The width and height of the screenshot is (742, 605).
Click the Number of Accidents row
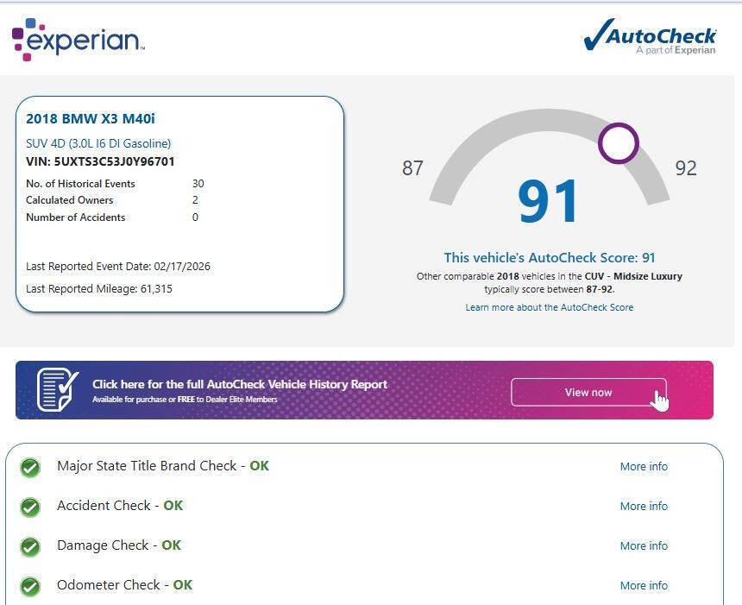[x=112, y=217]
